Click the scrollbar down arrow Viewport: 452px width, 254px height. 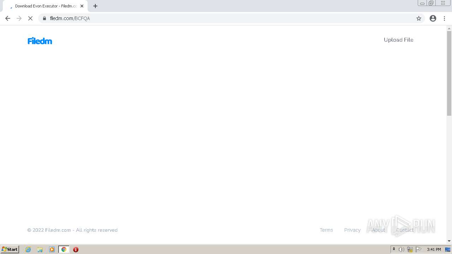(449, 241)
